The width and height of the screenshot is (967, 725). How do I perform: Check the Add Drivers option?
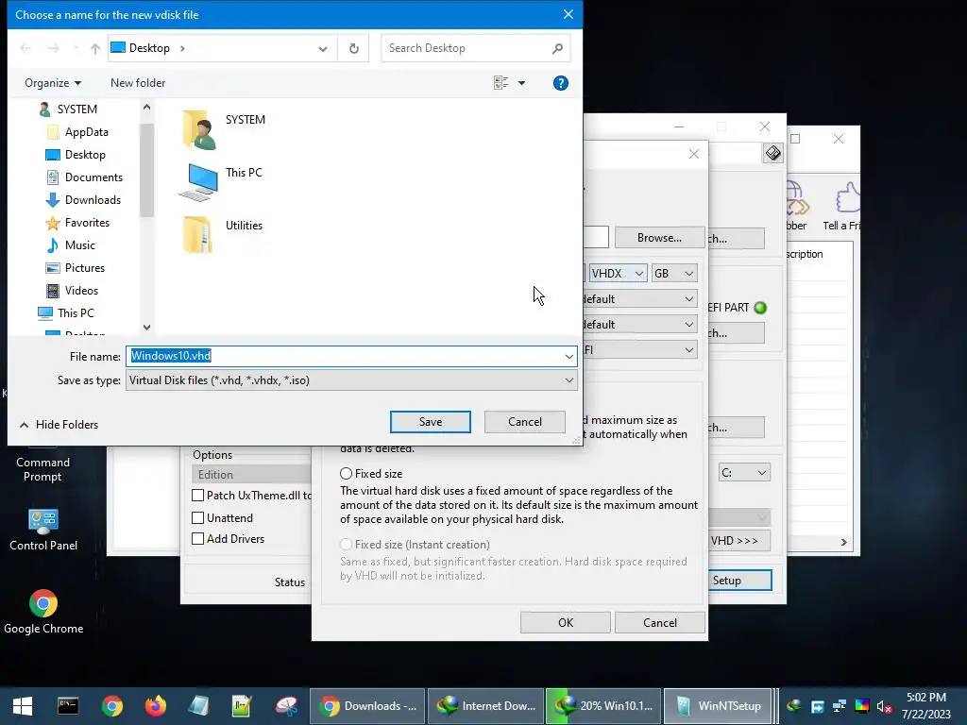pos(198,539)
